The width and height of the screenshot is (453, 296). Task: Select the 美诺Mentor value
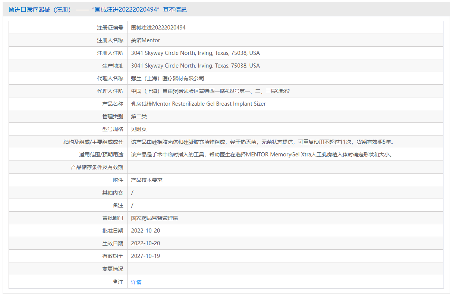click(x=145, y=40)
